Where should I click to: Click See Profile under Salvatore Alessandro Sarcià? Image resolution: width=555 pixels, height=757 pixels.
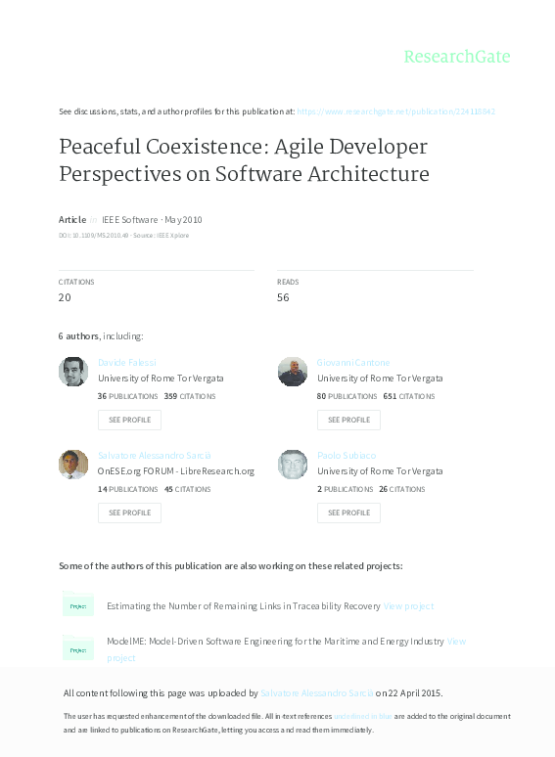click(x=129, y=512)
